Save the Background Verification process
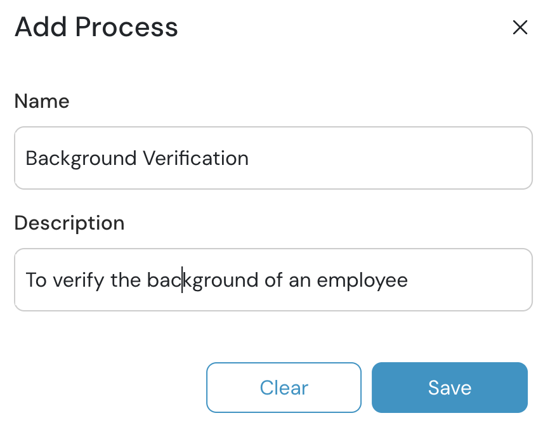 click(x=449, y=388)
